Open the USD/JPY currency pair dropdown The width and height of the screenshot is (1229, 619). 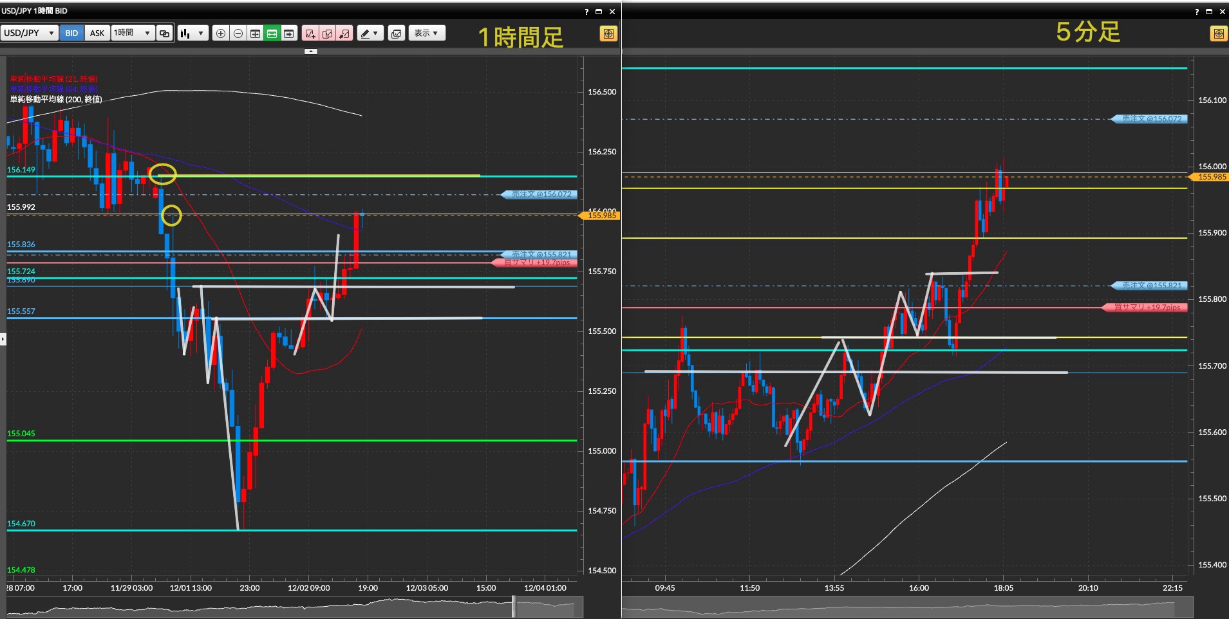coord(29,33)
